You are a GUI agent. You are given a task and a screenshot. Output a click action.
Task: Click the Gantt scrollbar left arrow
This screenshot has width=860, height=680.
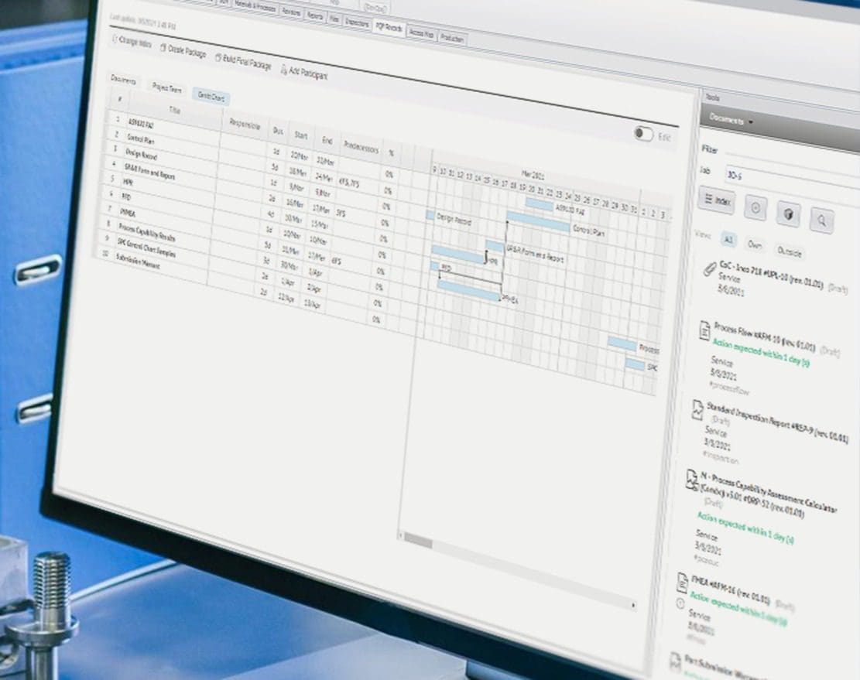pos(400,535)
